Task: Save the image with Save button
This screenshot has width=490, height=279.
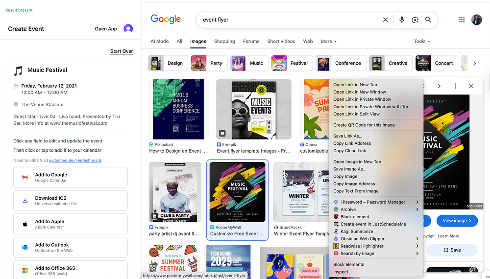Action: tap(452, 250)
